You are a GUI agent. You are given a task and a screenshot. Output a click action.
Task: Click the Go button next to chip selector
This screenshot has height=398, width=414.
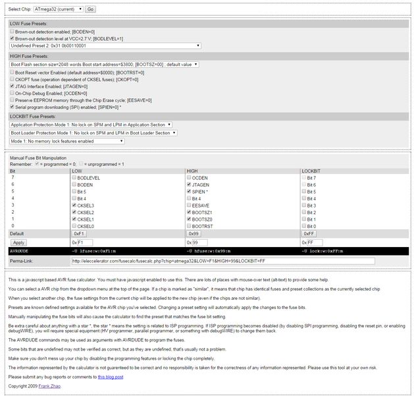(91, 9)
